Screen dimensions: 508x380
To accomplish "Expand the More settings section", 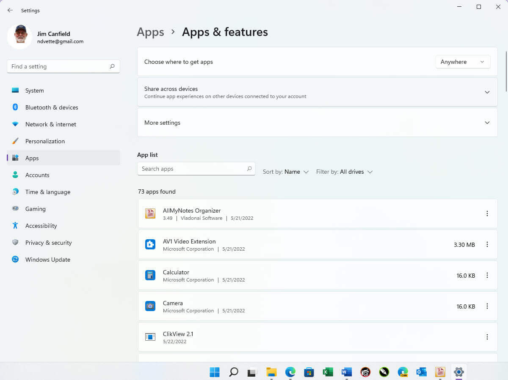I will 317,123.
